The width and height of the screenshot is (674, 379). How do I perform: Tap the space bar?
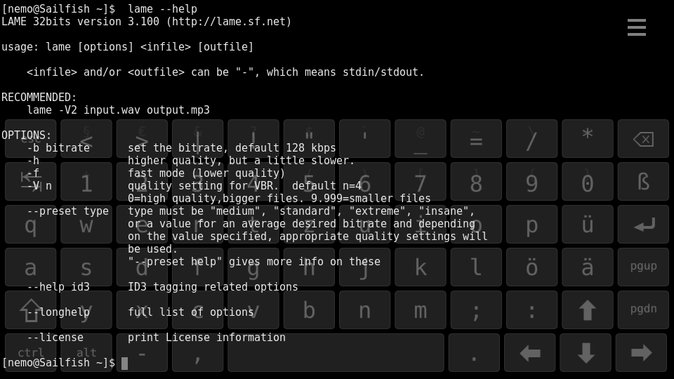pyautogui.click(x=336, y=352)
